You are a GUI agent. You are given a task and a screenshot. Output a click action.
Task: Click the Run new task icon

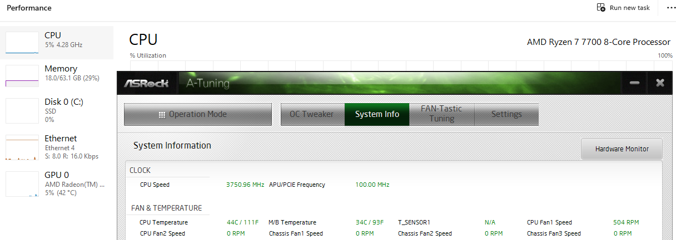[x=600, y=8]
